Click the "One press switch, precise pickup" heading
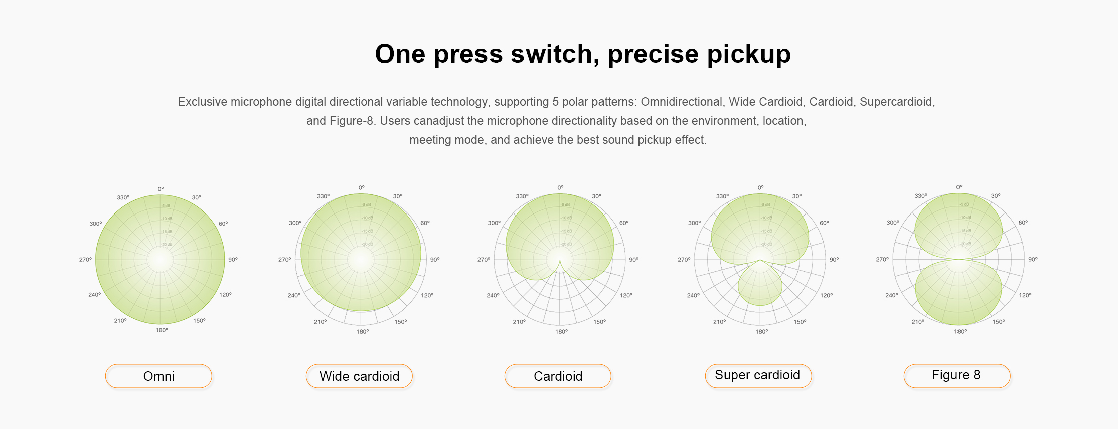Screen dimensions: 1118x429 click(x=583, y=54)
